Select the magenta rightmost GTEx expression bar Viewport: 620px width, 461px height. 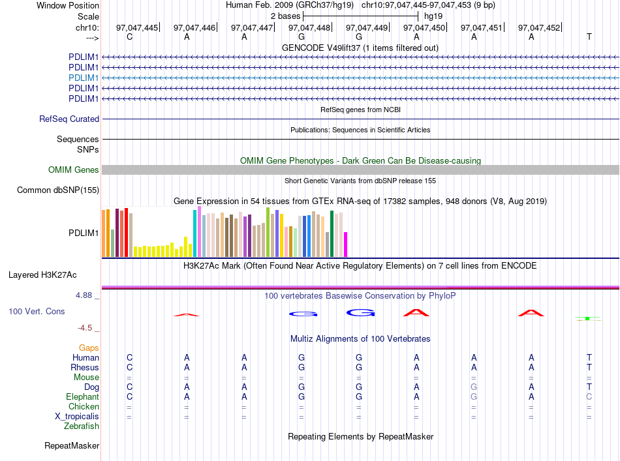click(x=346, y=245)
